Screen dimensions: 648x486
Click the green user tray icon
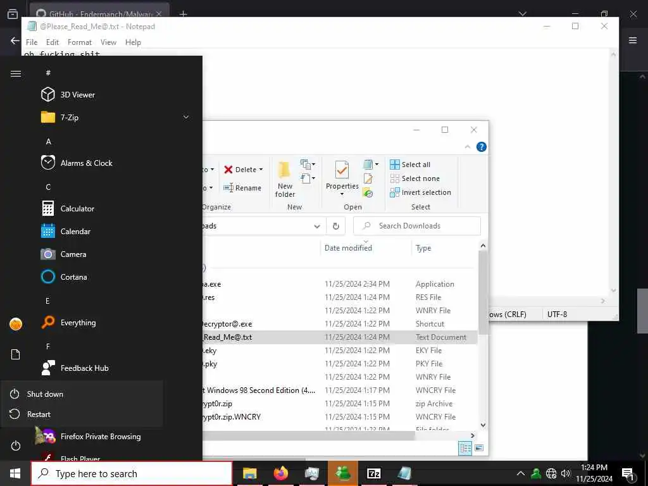536,473
